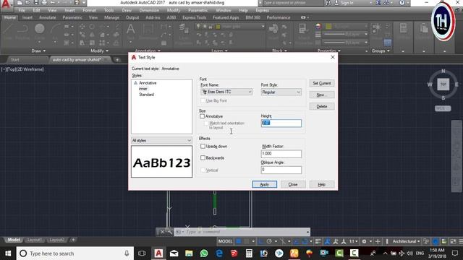Open Layer Properties in the Layers panel

click(x=184, y=32)
